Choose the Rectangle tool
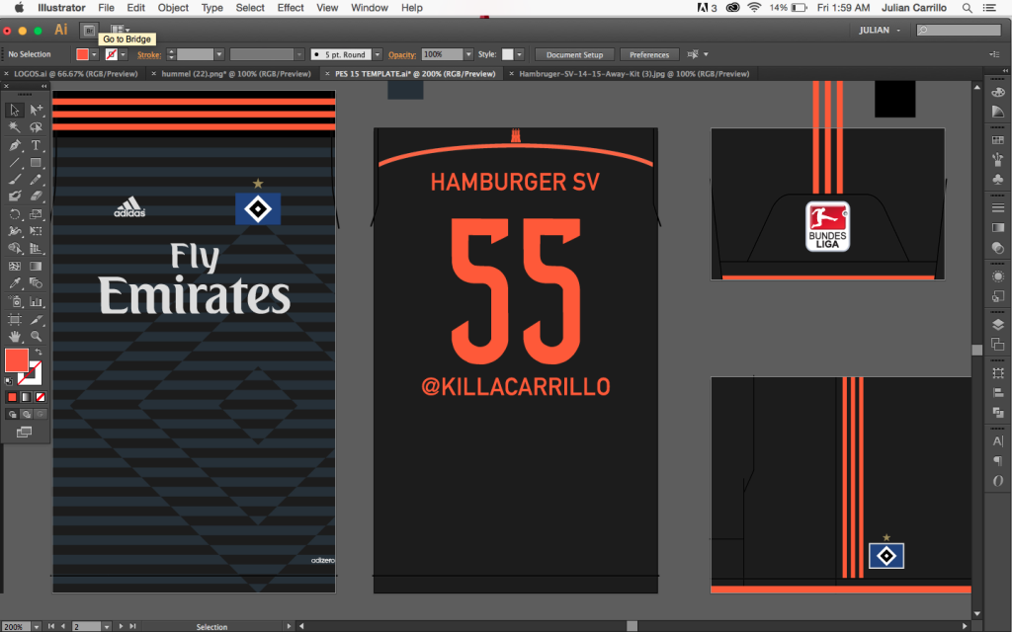The width and height of the screenshot is (1012, 632). [37, 163]
